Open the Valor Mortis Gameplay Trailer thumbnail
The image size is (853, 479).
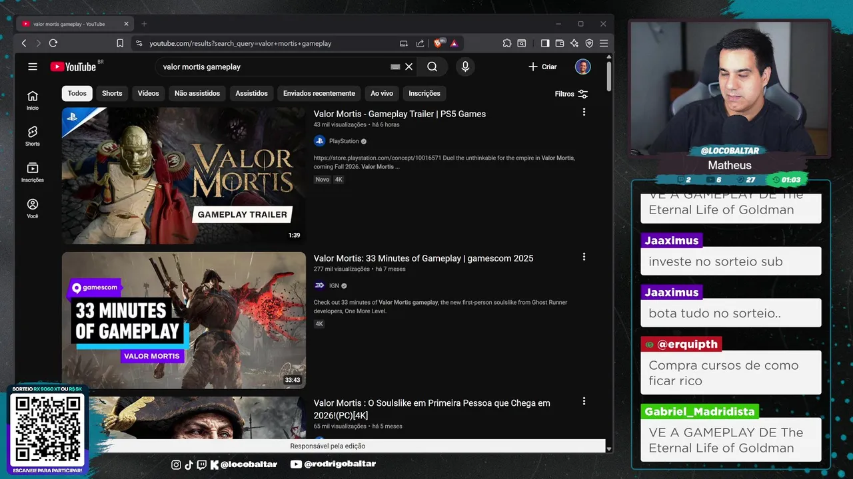[184, 176]
